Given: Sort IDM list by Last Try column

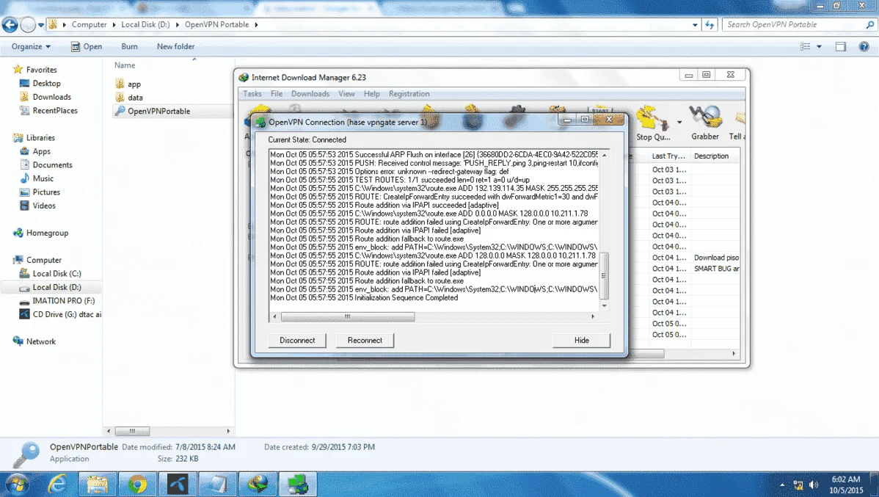Looking at the screenshot, I should [668, 156].
